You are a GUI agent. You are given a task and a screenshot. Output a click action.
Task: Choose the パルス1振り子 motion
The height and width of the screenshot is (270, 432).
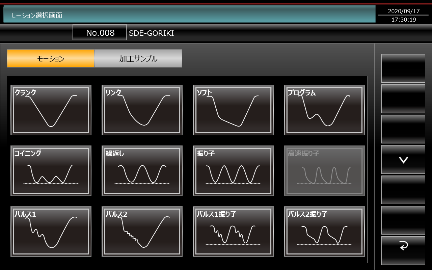pos(233,232)
